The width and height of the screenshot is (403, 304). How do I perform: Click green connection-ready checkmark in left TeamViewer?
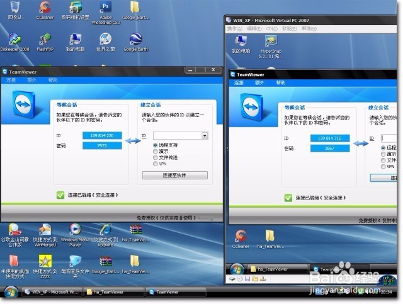(x=60, y=195)
